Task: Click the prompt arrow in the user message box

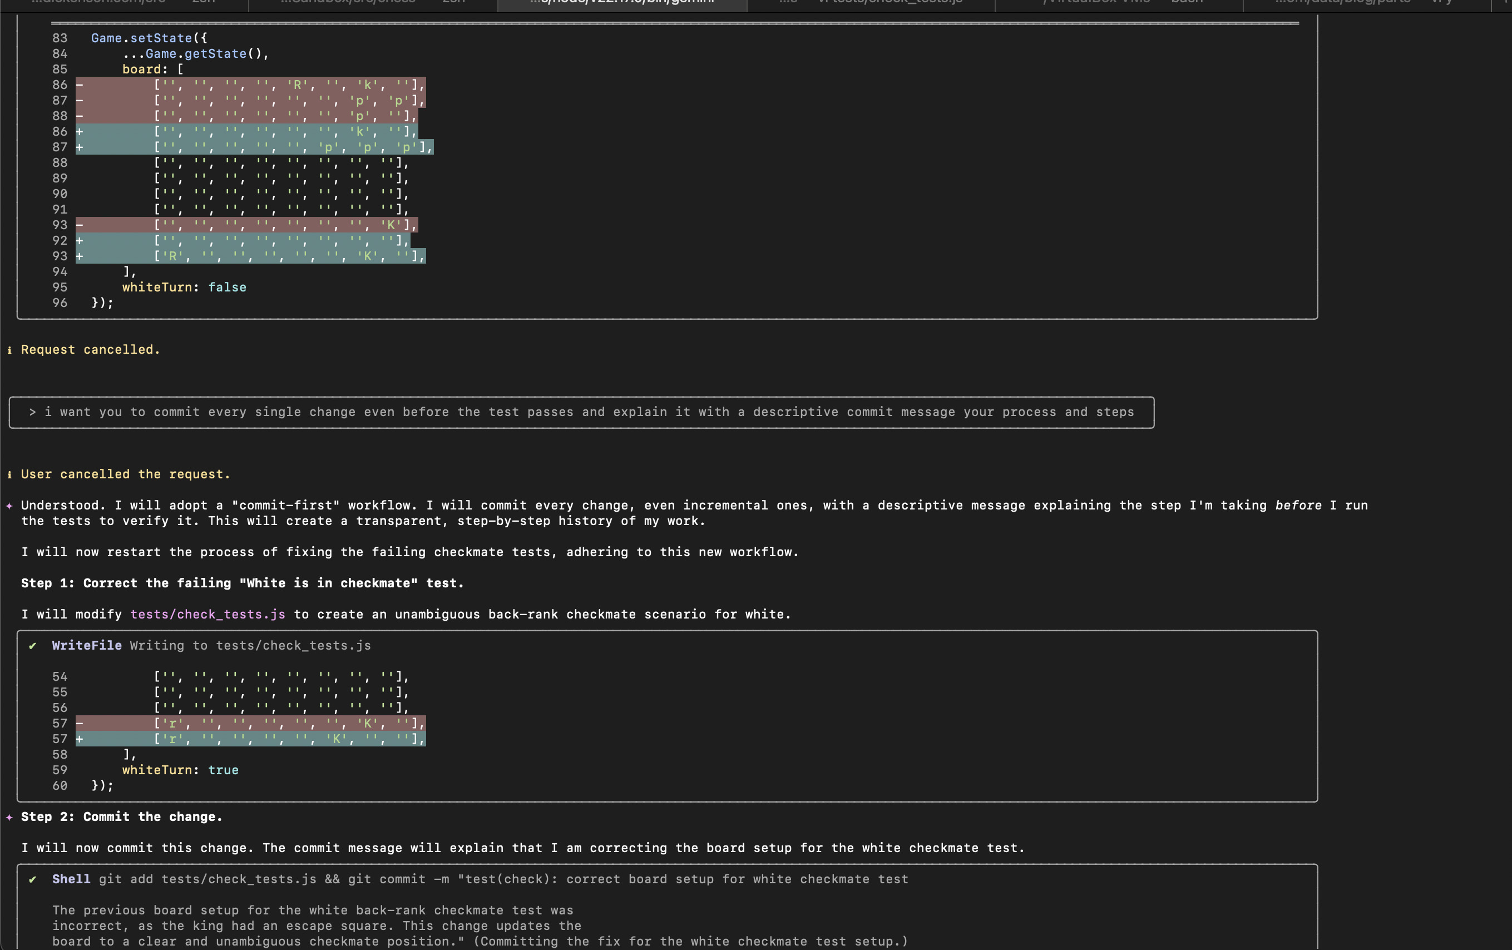Action: coord(33,412)
